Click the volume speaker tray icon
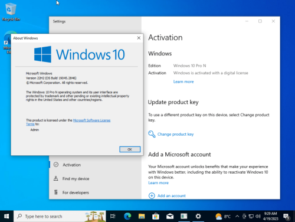This screenshot has width=295, height=222. [258, 217]
